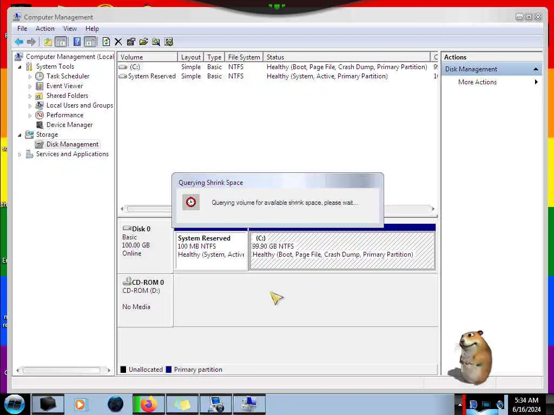Click the black Unallocated legend swatch
This screenshot has height=415, width=554.
[x=123, y=370]
